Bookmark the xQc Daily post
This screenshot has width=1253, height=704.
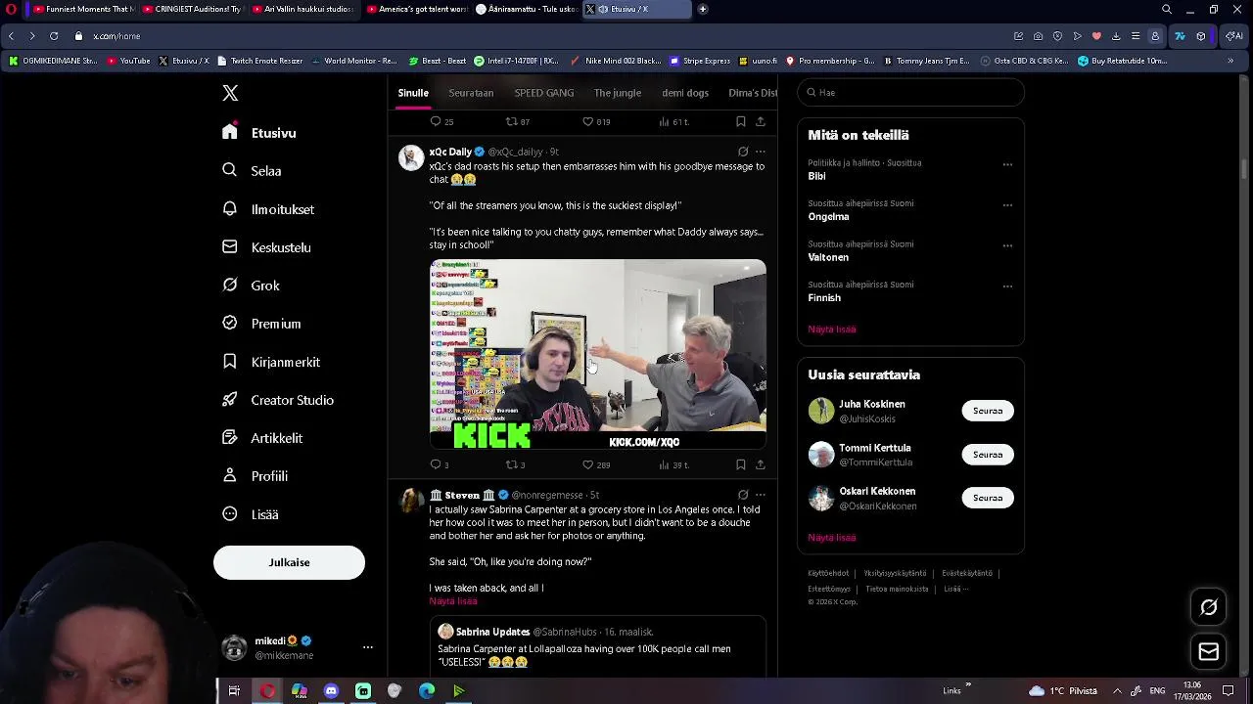(x=741, y=464)
